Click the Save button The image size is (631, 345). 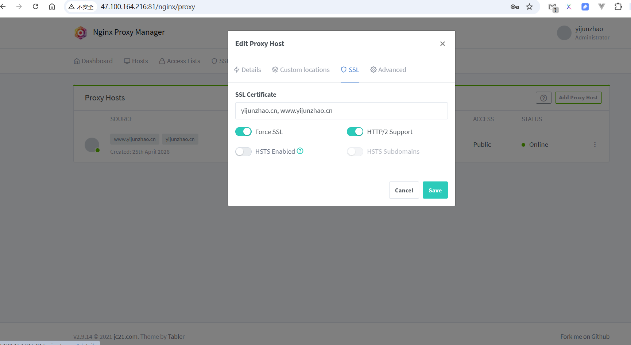point(435,190)
